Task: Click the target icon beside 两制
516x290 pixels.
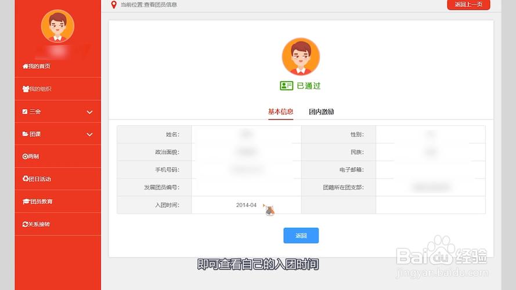Action: click(25, 157)
